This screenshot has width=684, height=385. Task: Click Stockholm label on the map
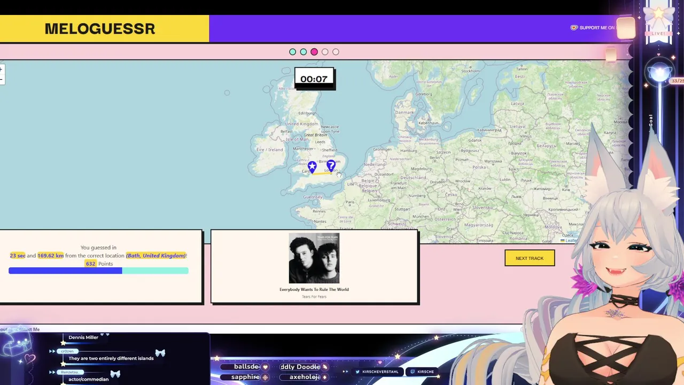point(471,71)
